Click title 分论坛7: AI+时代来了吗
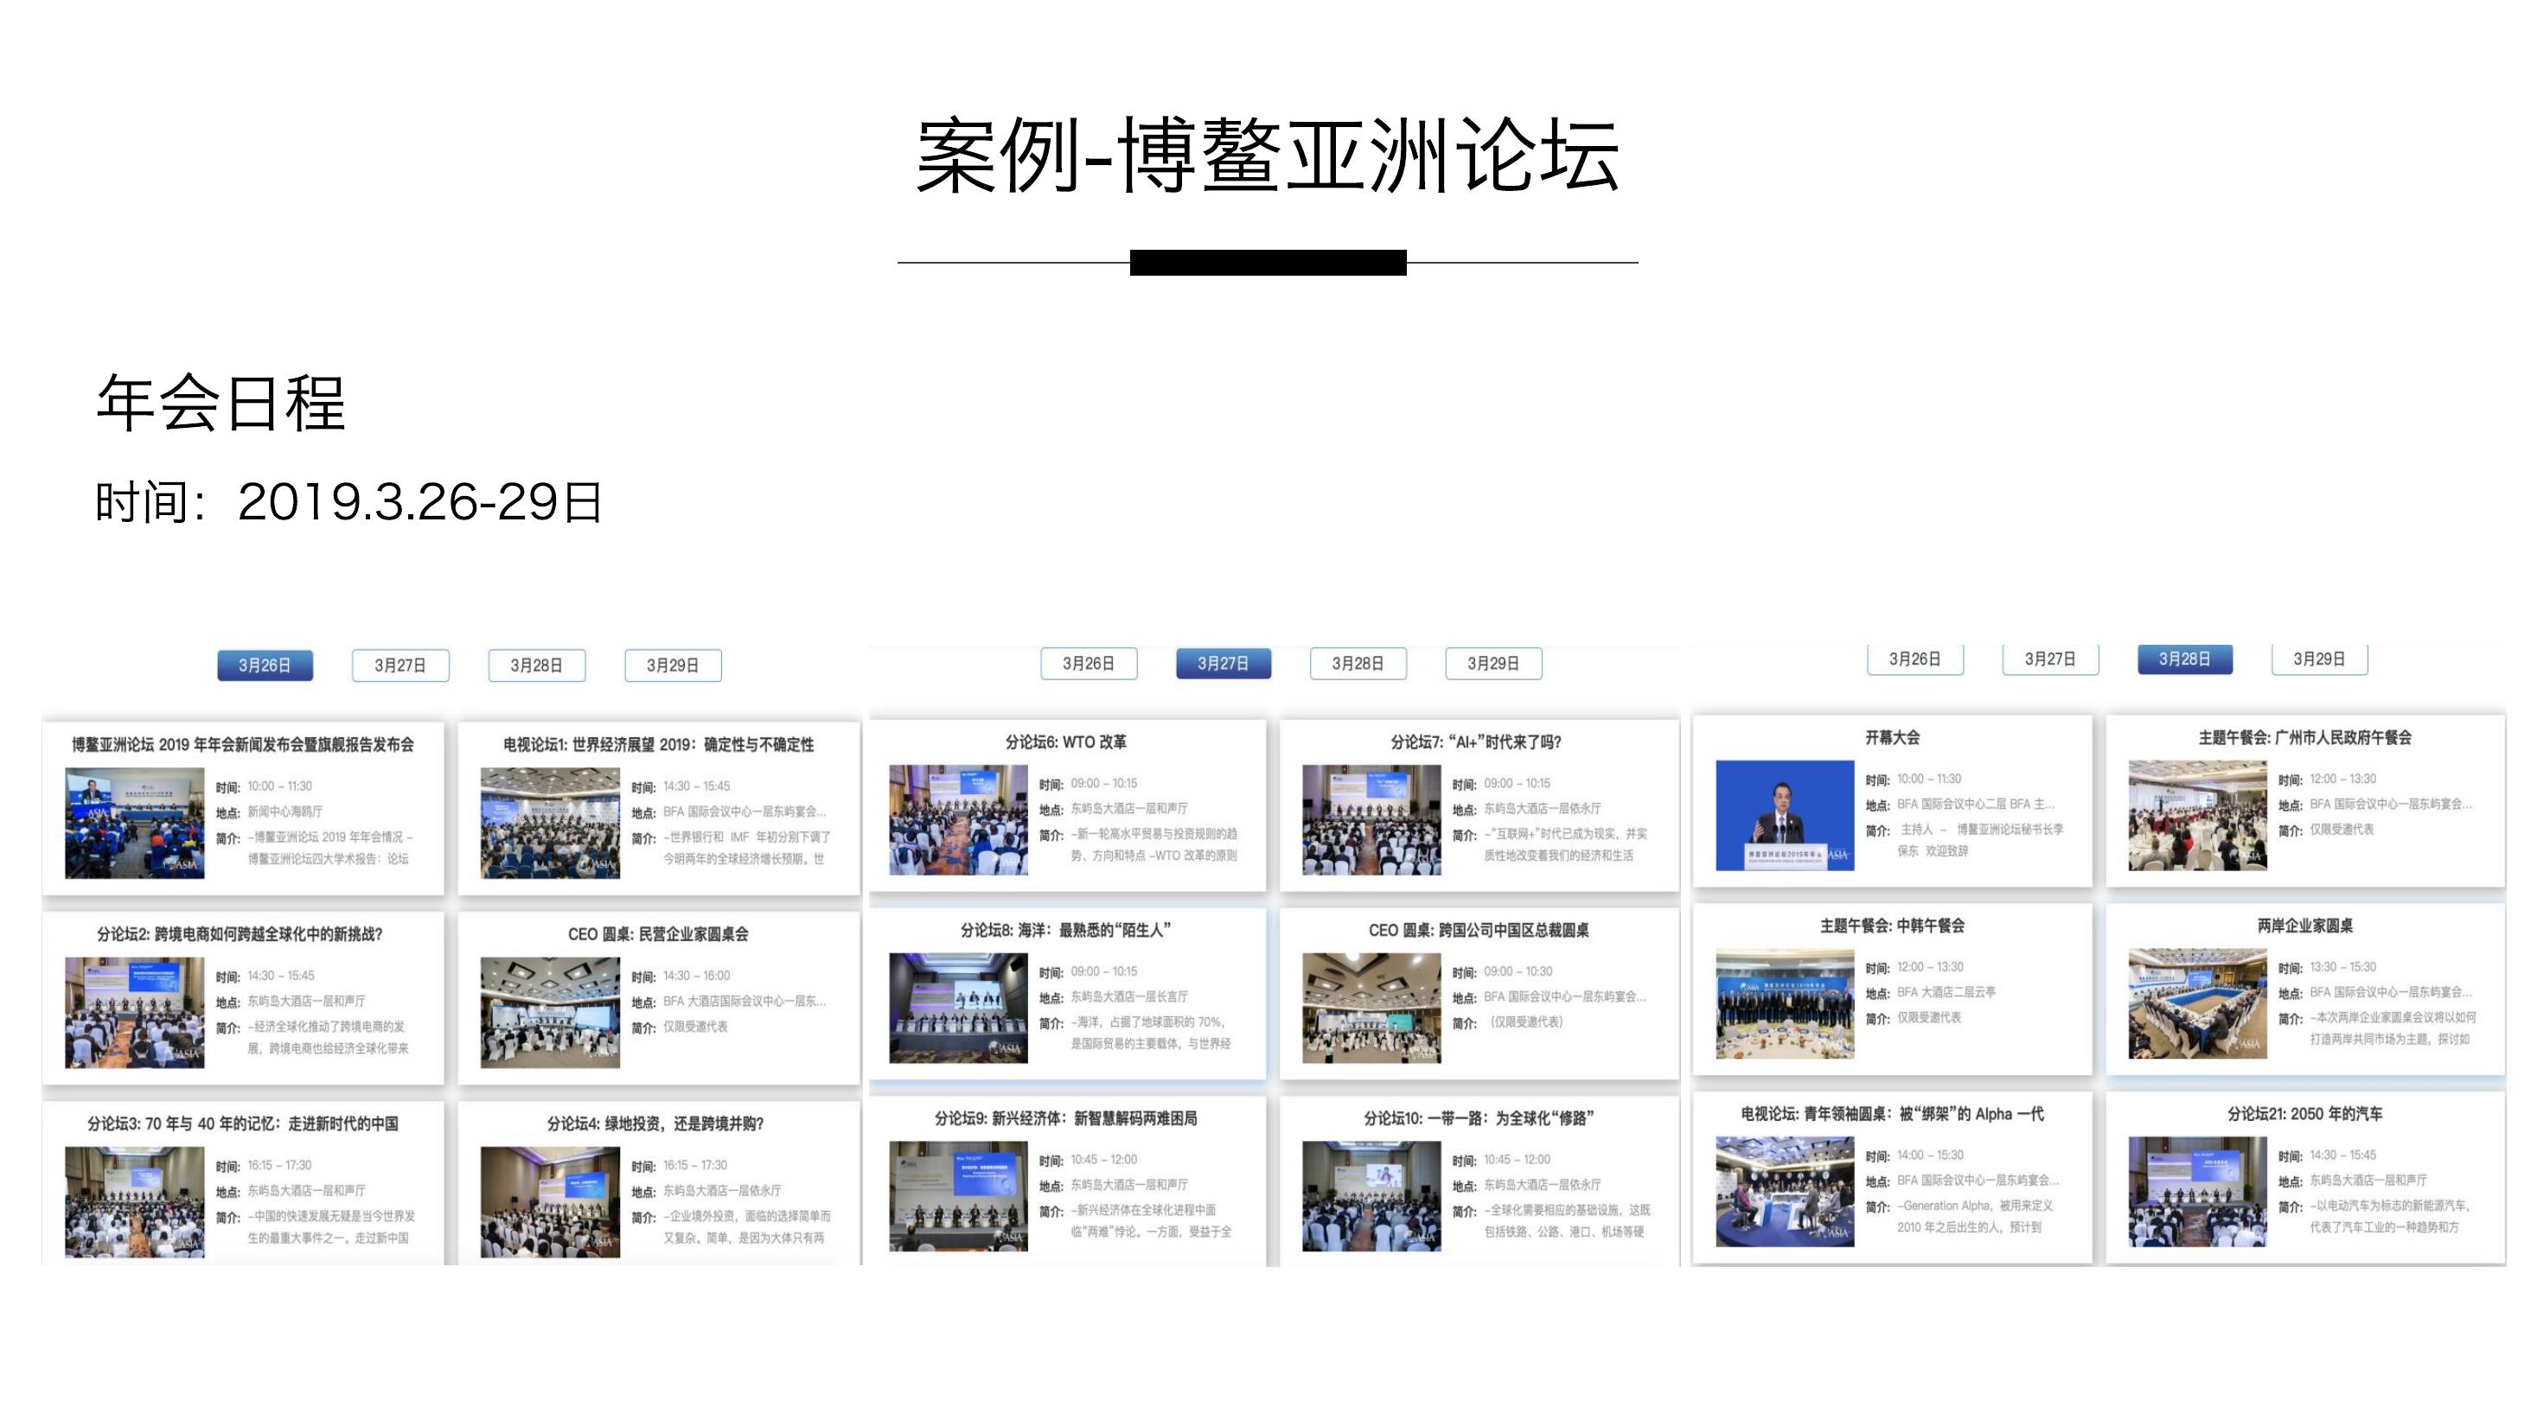The image size is (2537, 1426). click(x=1476, y=741)
